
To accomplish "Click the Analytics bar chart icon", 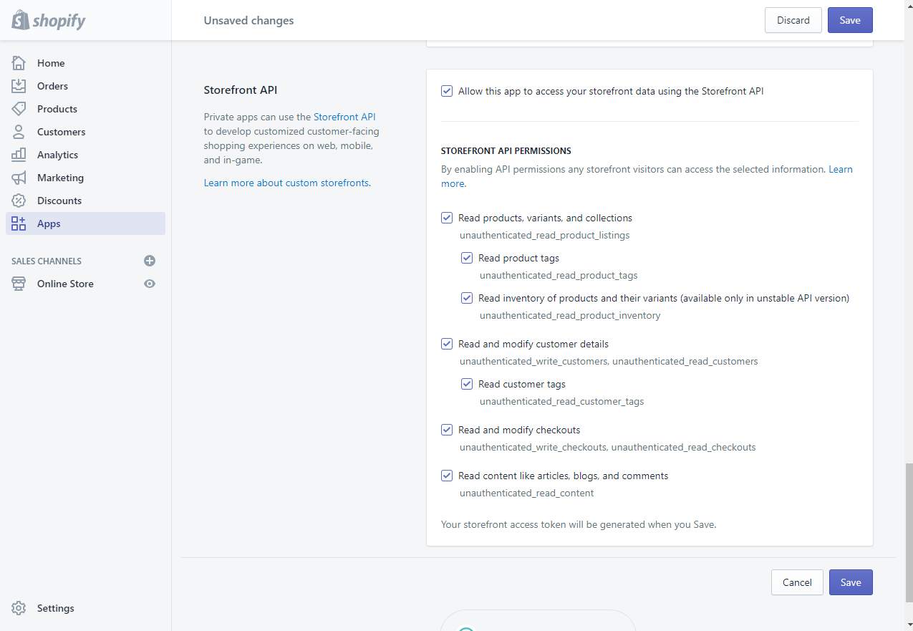I will click(x=19, y=155).
